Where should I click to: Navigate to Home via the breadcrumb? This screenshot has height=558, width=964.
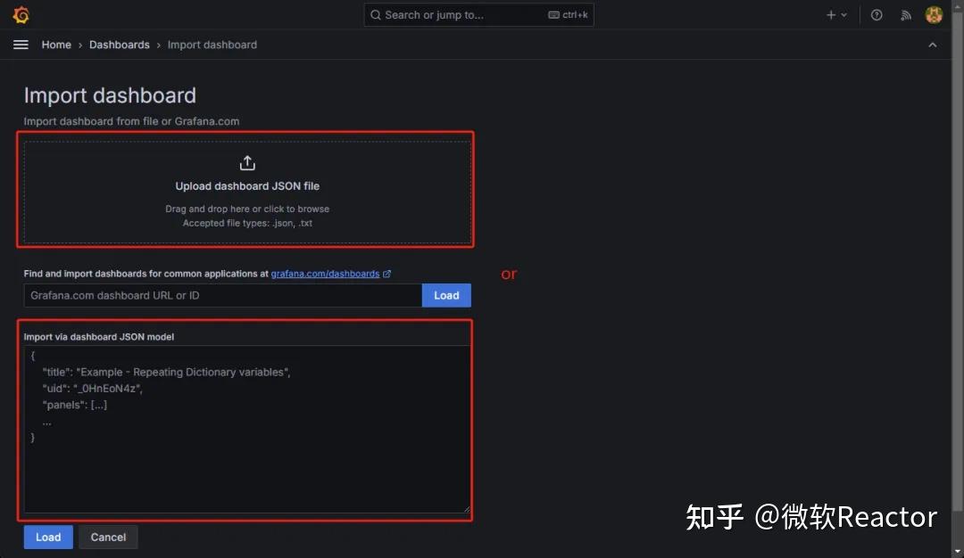tap(56, 45)
